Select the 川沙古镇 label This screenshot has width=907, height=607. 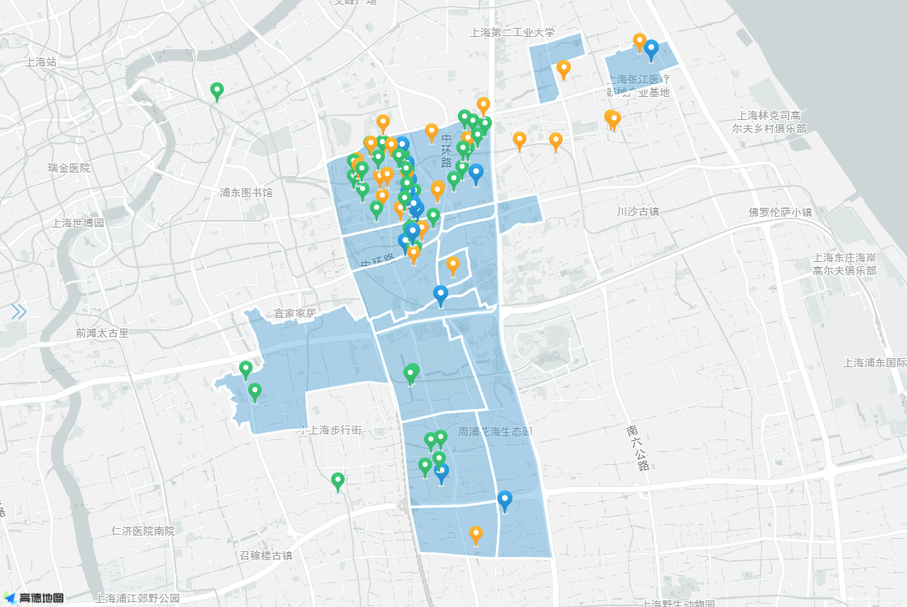pyautogui.click(x=638, y=212)
